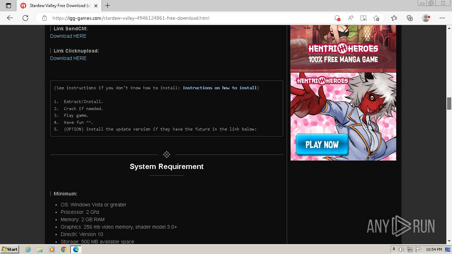Select the System Requirement heading text
452x254 pixels.
click(167, 167)
